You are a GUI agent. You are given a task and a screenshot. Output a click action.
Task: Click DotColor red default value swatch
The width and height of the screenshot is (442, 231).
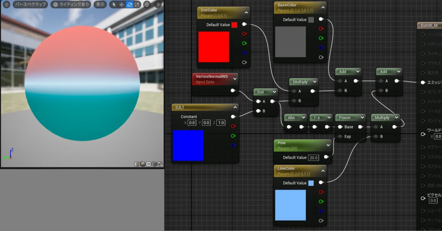pos(234,25)
